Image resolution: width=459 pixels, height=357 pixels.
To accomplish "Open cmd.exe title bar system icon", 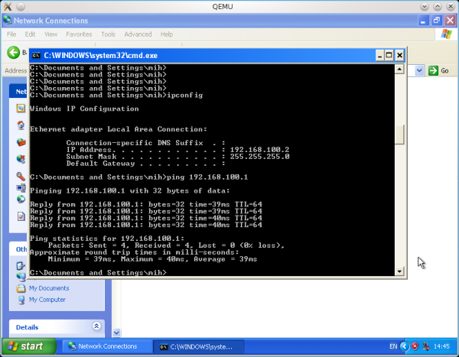I will tap(36, 55).
